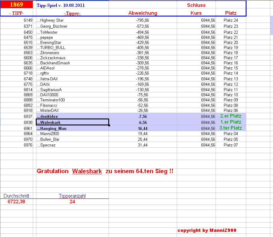The image size is (273, 237).
Task: Select the Hanging_Man cell
Action: [x=72, y=128]
